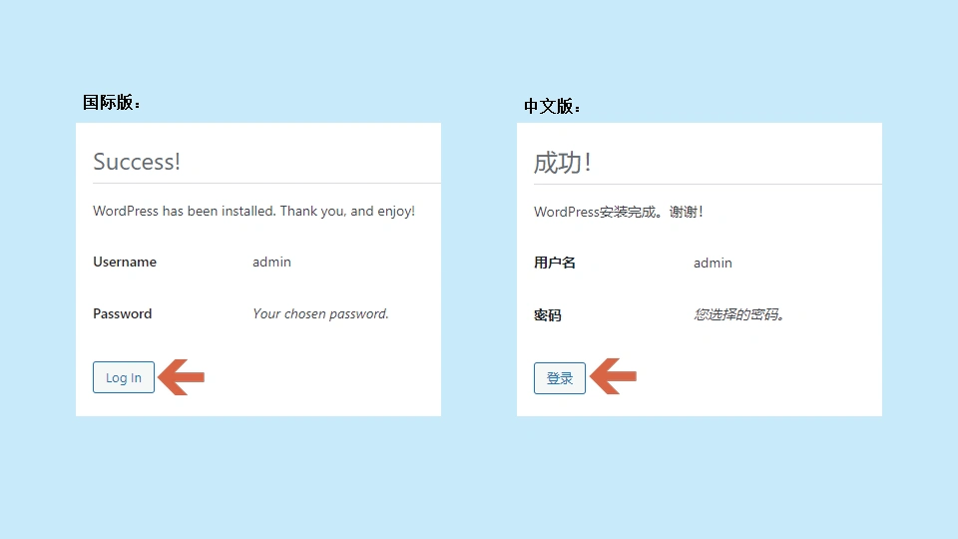Click the 用户名 label
Viewport: 958px width, 539px height.
pyautogui.click(x=555, y=263)
